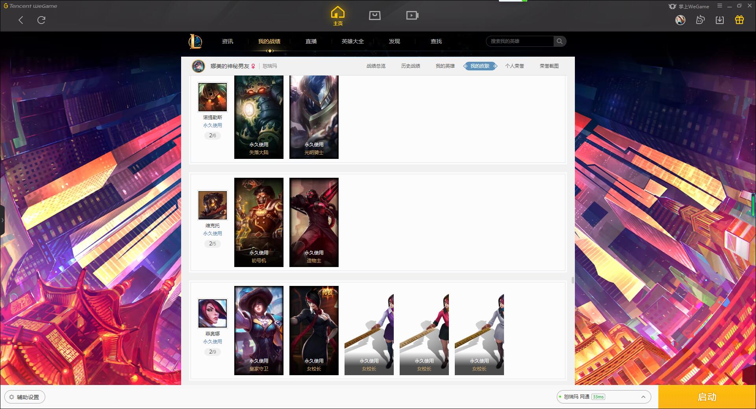Open the 英雄大全 tab

[x=353, y=41]
